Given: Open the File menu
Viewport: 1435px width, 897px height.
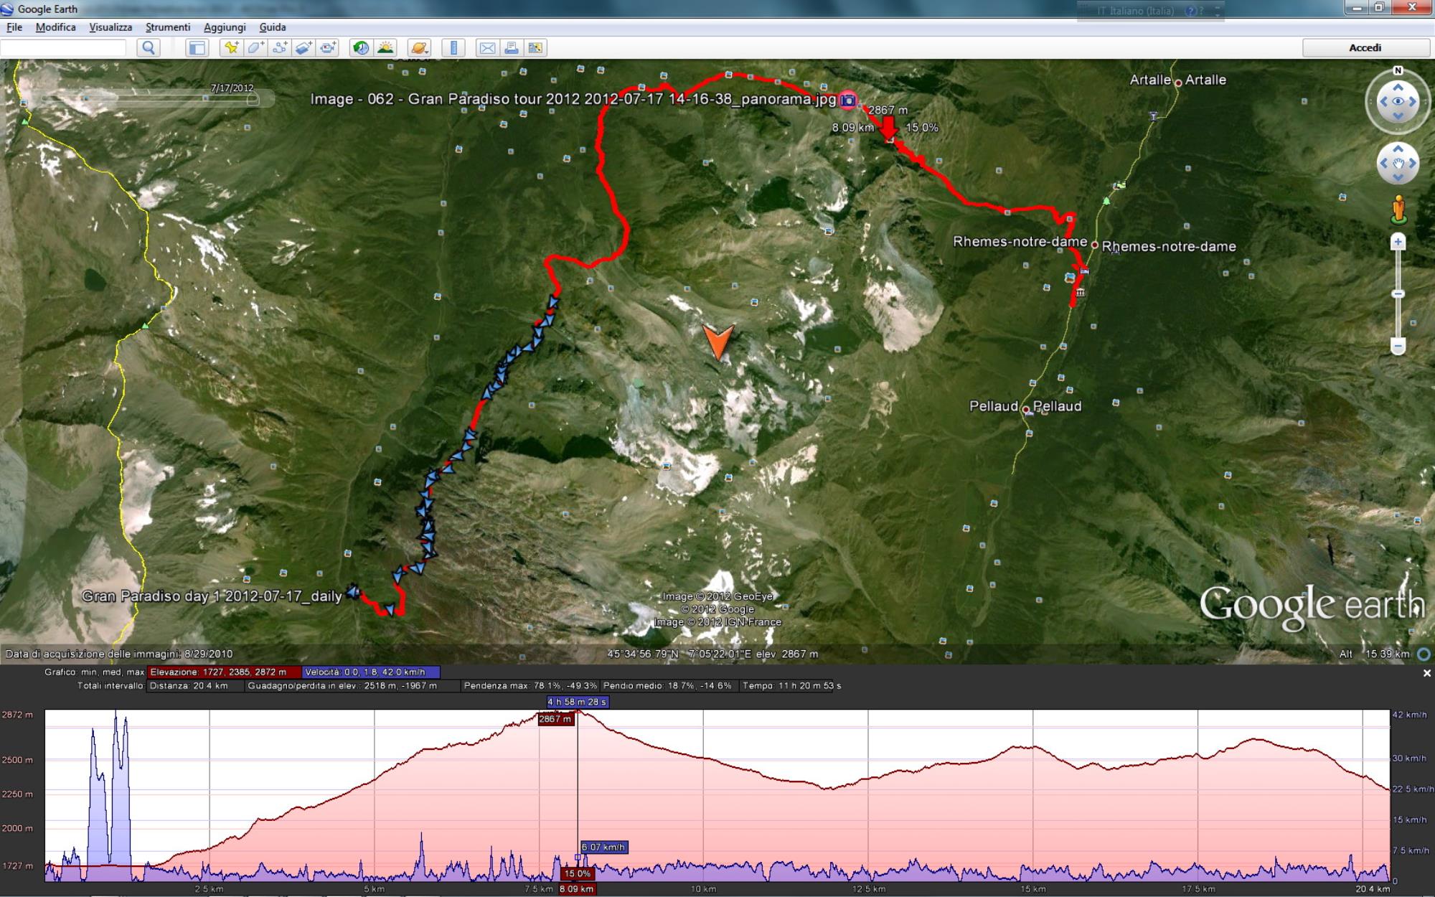Looking at the screenshot, I should click(x=14, y=27).
